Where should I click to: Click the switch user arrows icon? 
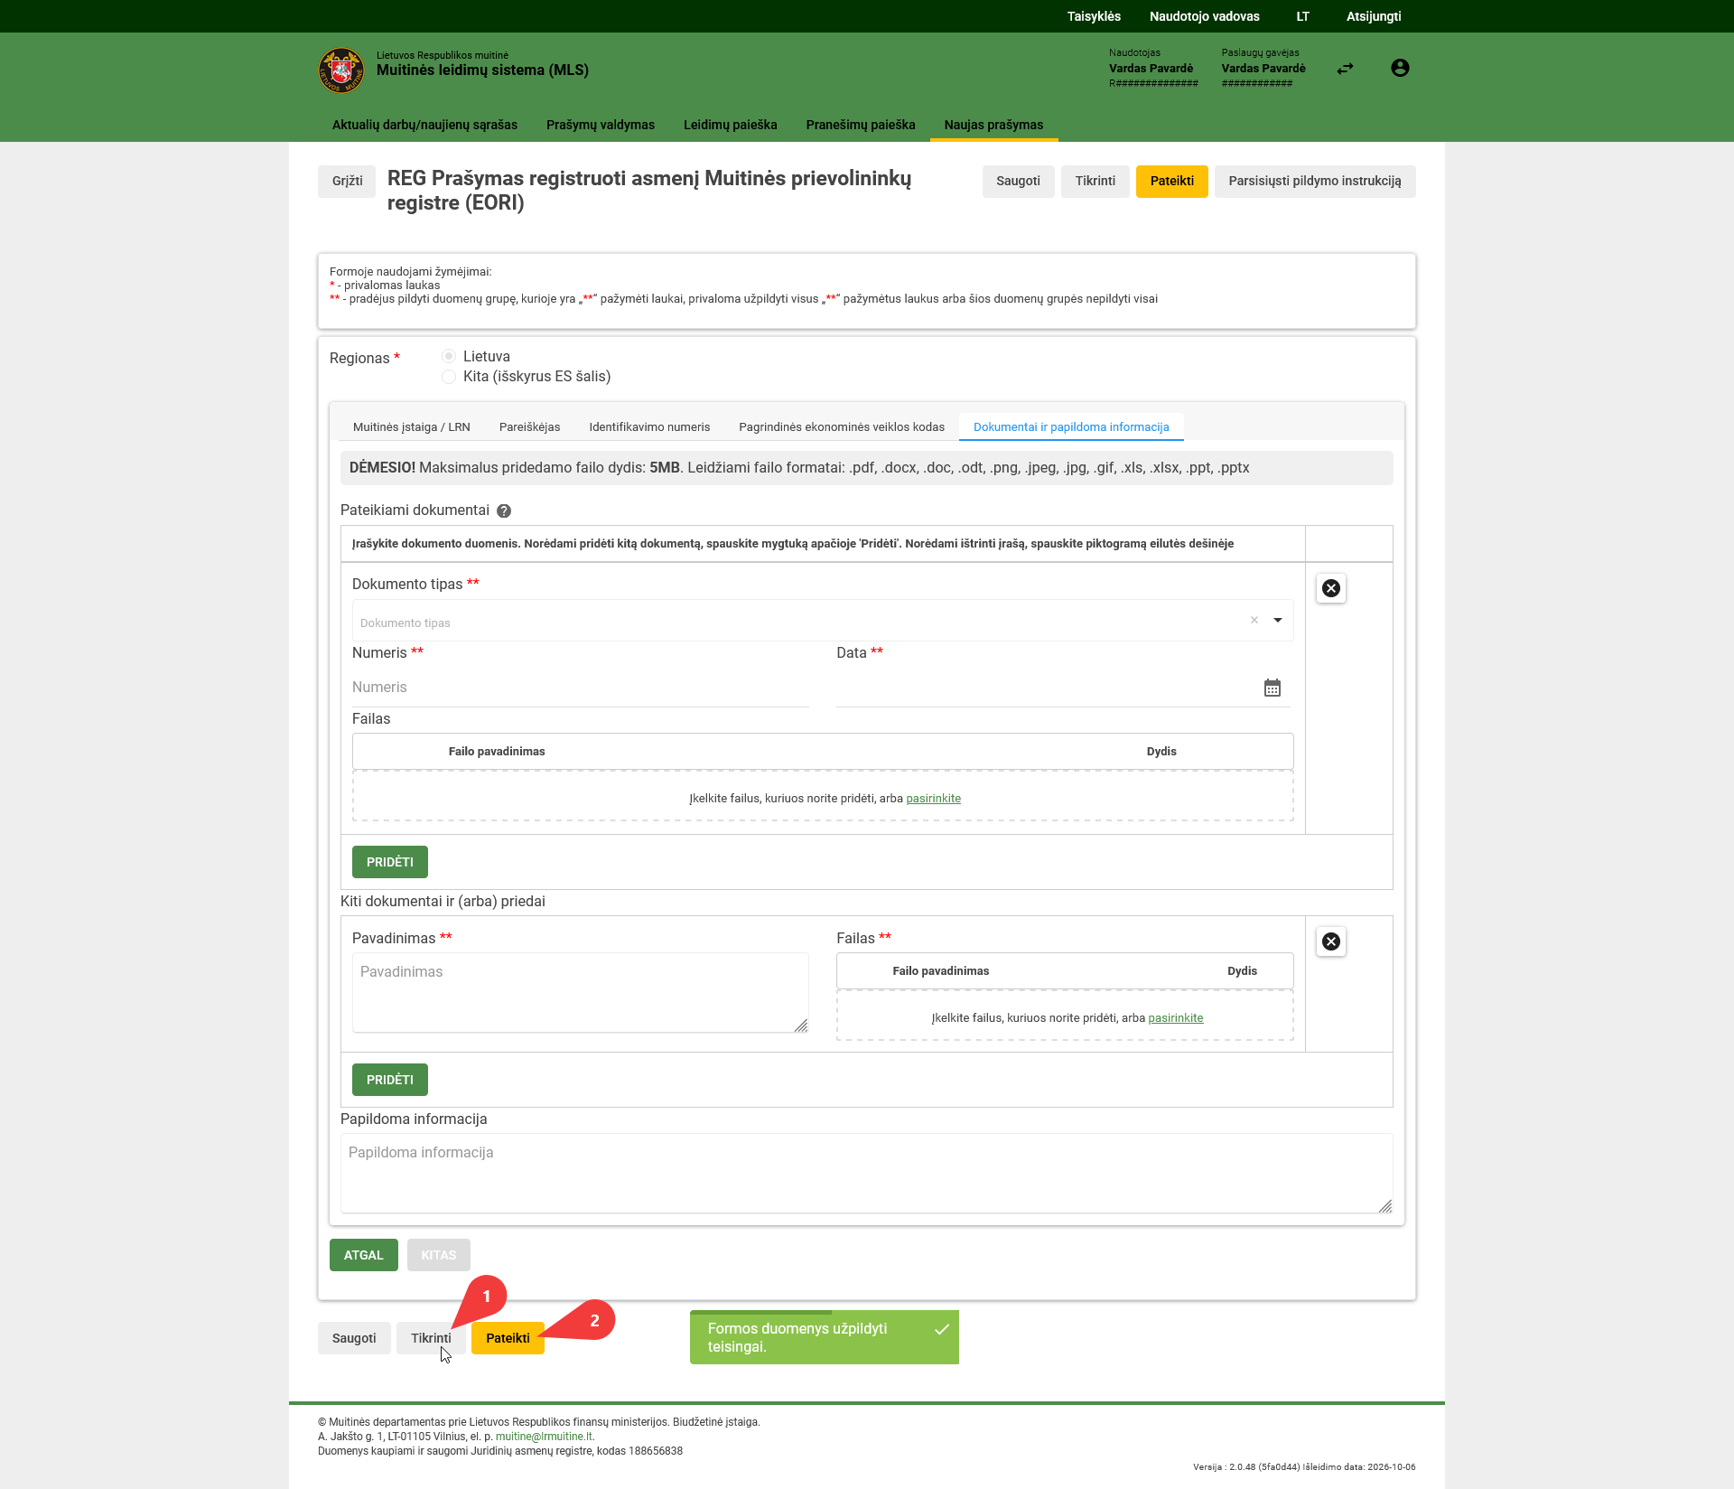tap(1346, 69)
